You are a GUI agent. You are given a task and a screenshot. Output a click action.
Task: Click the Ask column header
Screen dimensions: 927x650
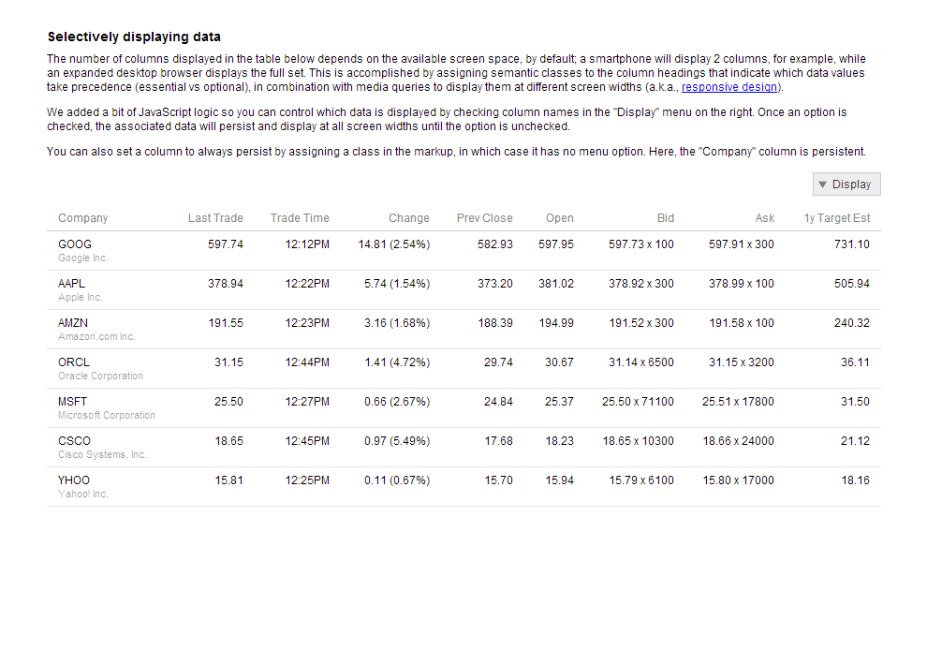[764, 217]
